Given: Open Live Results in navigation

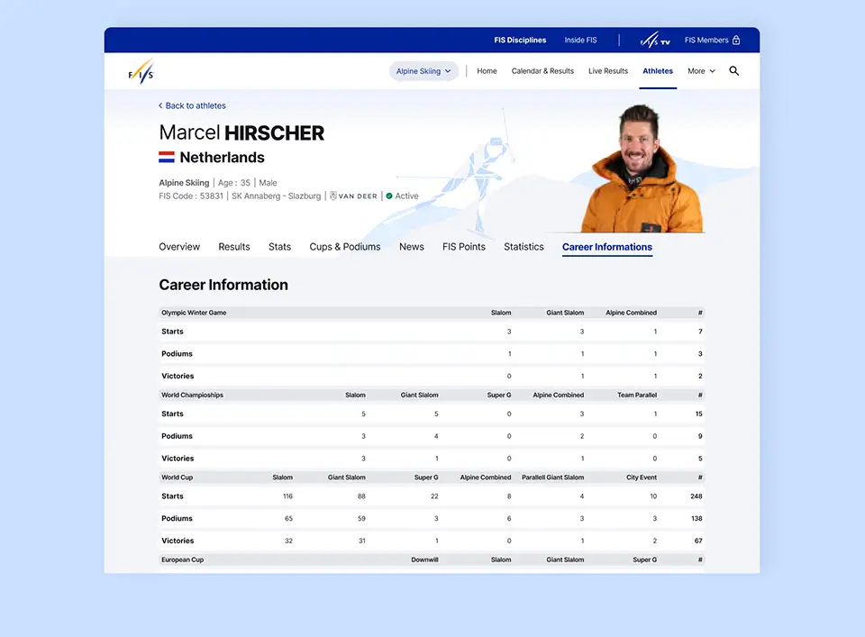Looking at the screenshot, I should click(608, 71).
